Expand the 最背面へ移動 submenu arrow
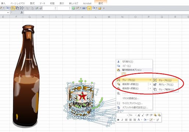Image resolution: width=189 pixels, height=132 pixels. click(150, 88)
